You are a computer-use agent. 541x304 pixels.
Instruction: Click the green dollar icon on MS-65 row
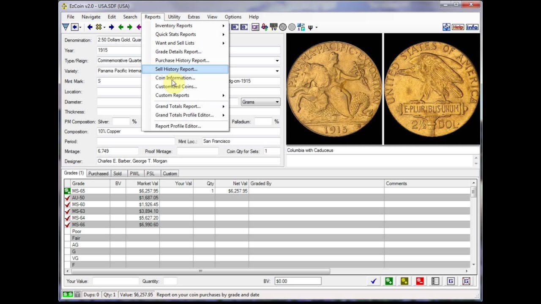click(67, 191)
